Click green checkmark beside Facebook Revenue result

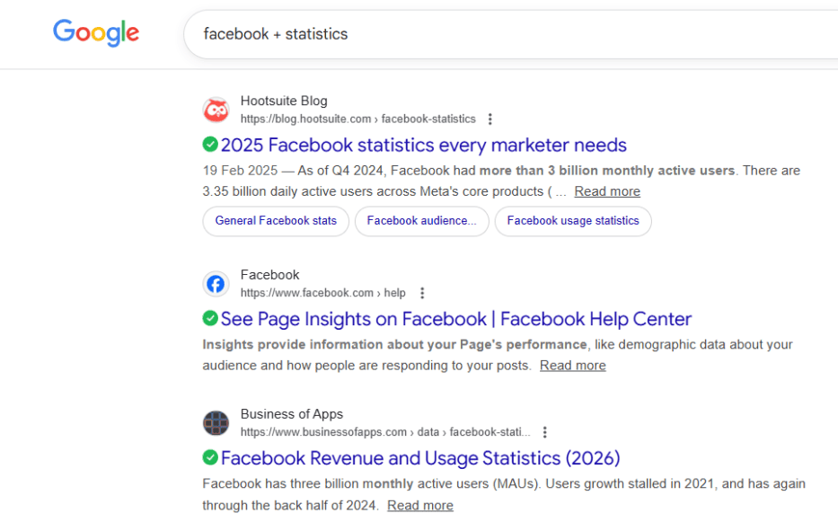(x=210, y=457)
